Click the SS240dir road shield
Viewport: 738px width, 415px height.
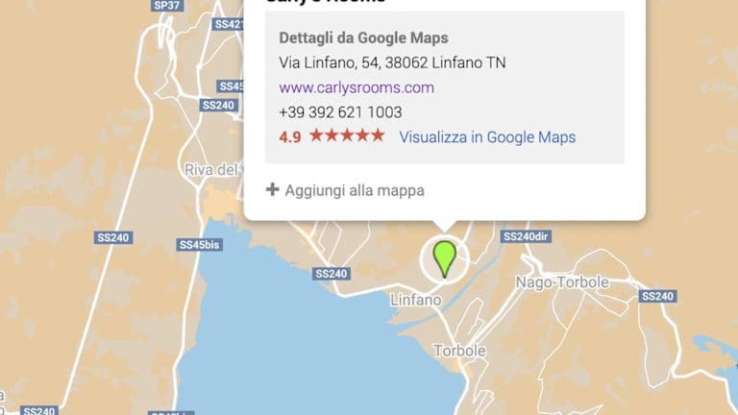[x=526, y=236]
